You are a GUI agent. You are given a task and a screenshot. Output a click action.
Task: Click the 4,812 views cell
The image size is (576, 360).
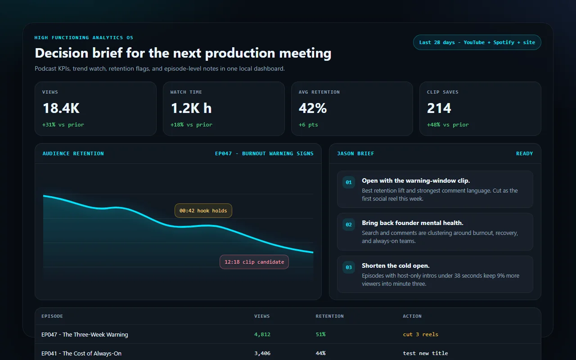(x=262, y=334)
